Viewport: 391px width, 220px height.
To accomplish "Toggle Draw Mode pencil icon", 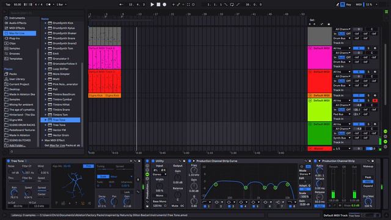I will pyautogui.click(x=338, y=4).
